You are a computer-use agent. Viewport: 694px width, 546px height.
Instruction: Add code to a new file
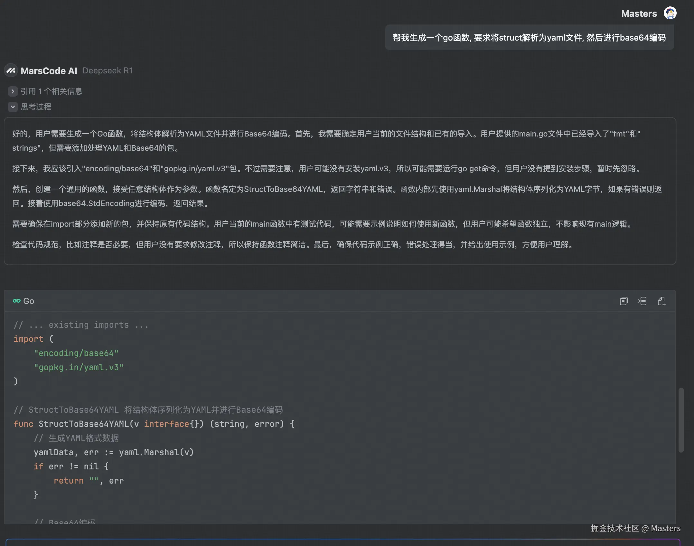pos(662,301)
